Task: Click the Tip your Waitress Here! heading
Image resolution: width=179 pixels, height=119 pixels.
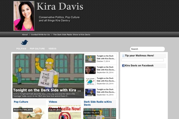Action: [139, 56]
